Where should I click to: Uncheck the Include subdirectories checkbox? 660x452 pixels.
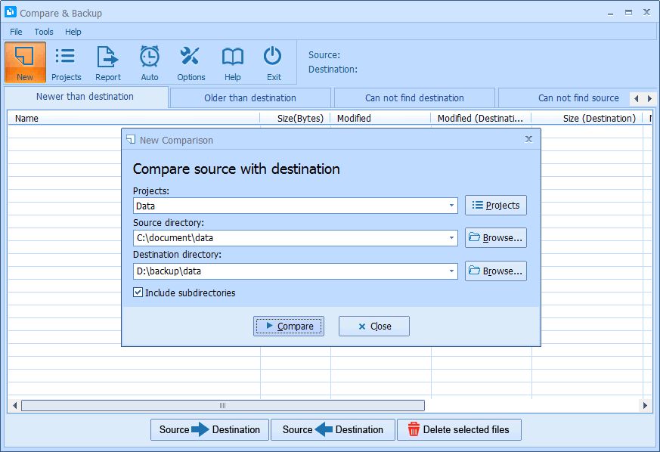pos(138,293)
